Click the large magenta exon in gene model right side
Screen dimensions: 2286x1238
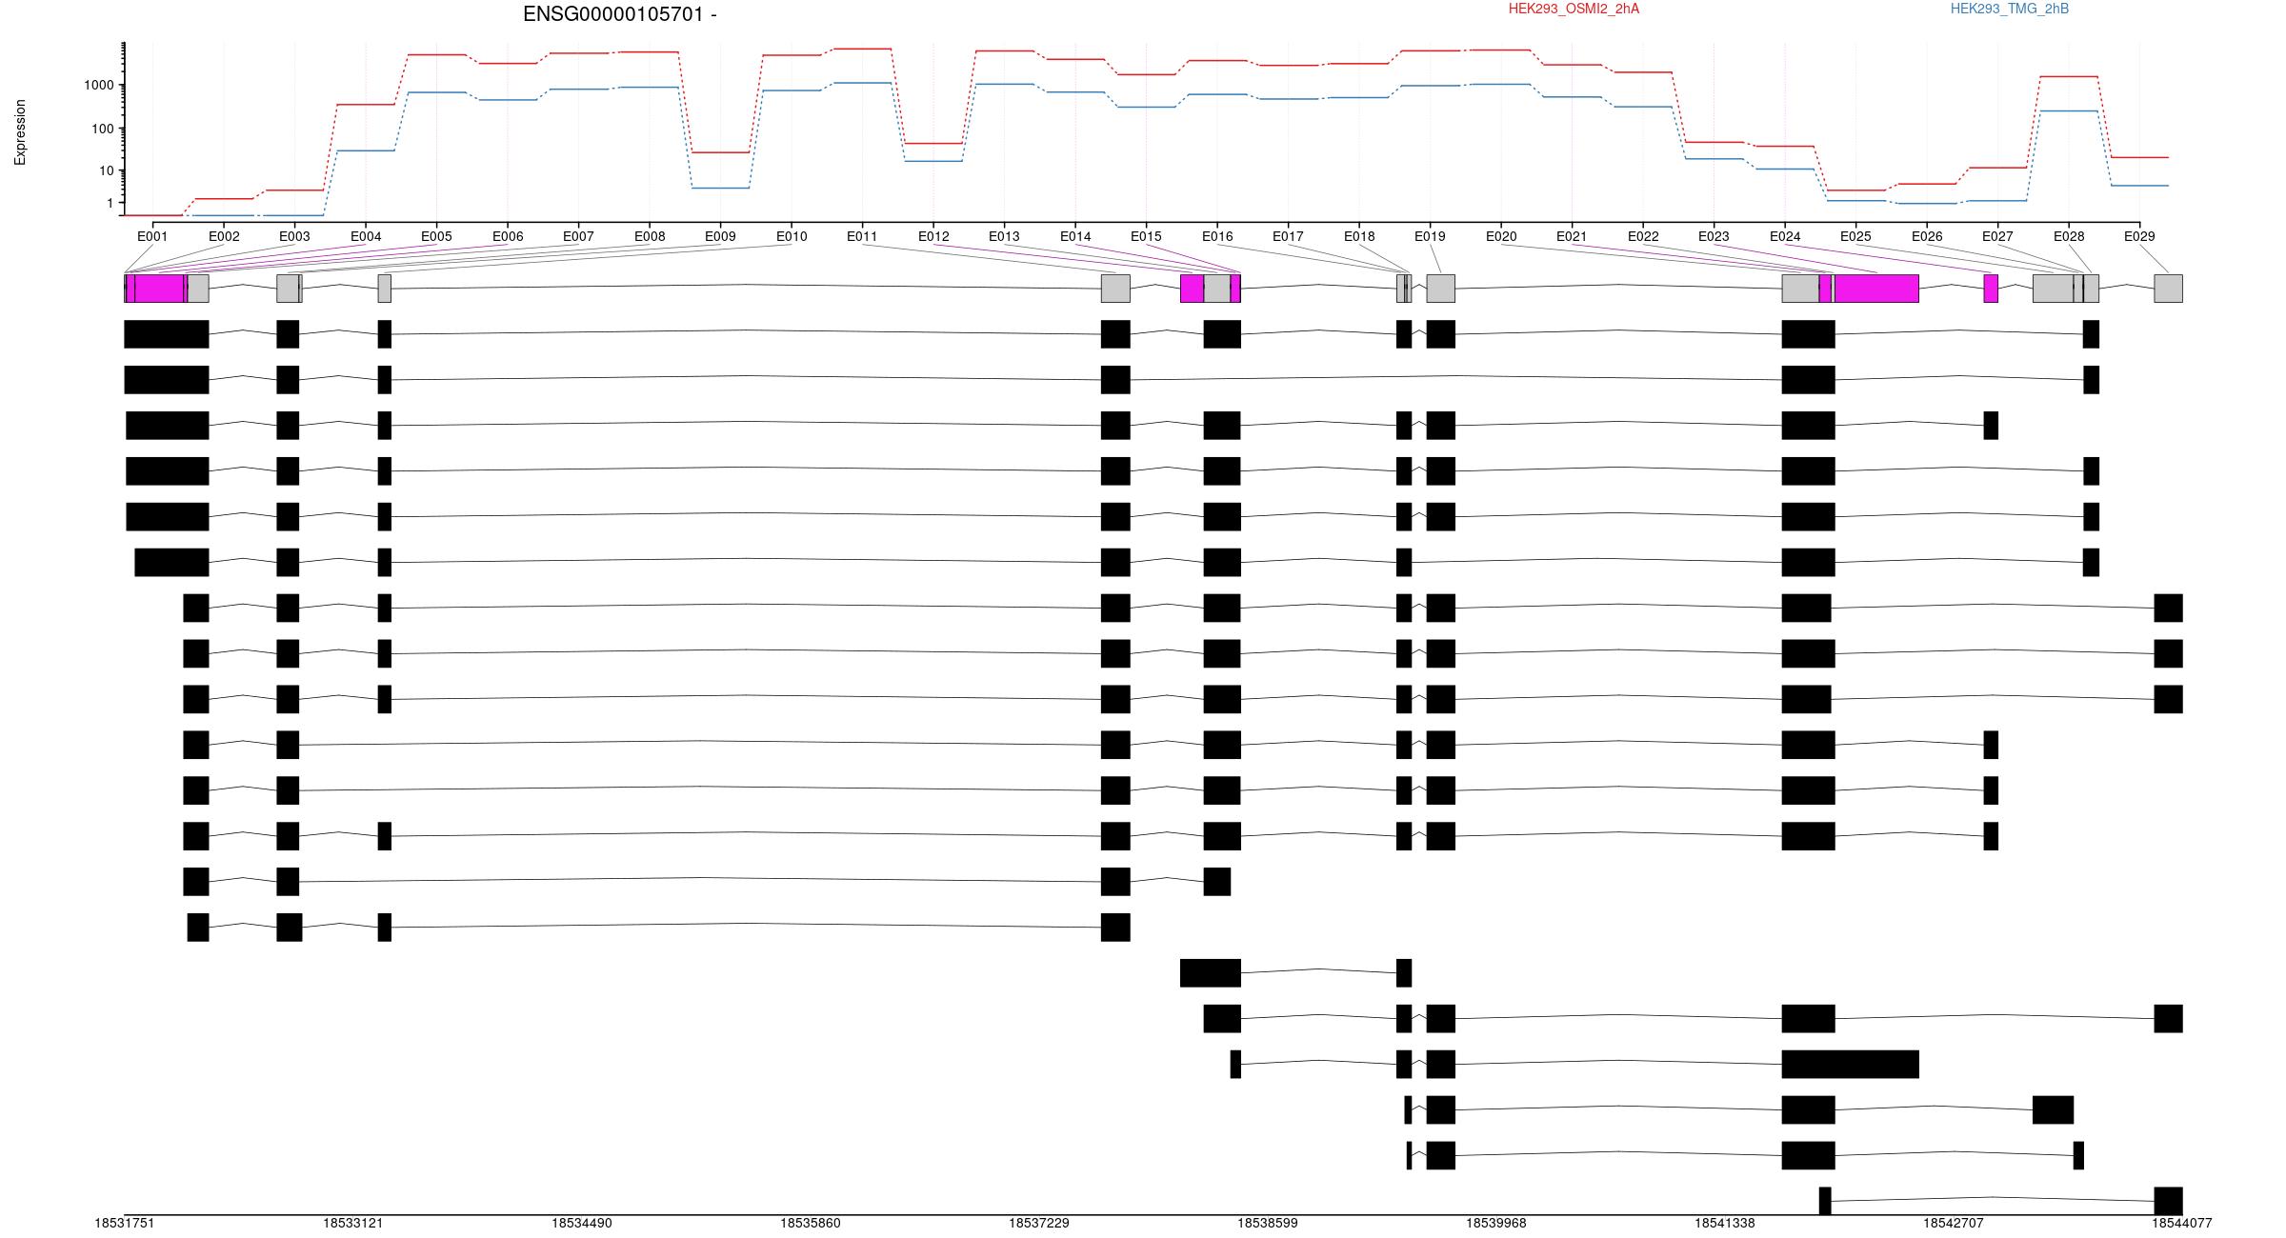[x=1876, y=289]
